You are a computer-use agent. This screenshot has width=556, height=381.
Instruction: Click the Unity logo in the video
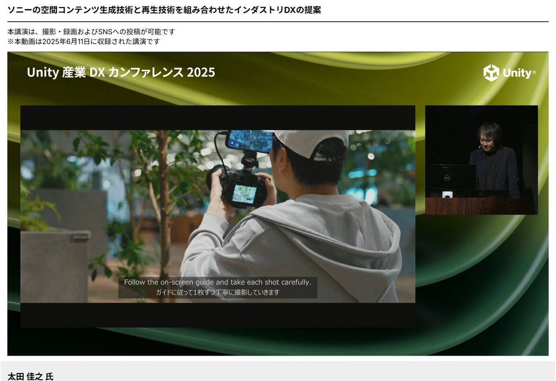click(x=510, y=73)
